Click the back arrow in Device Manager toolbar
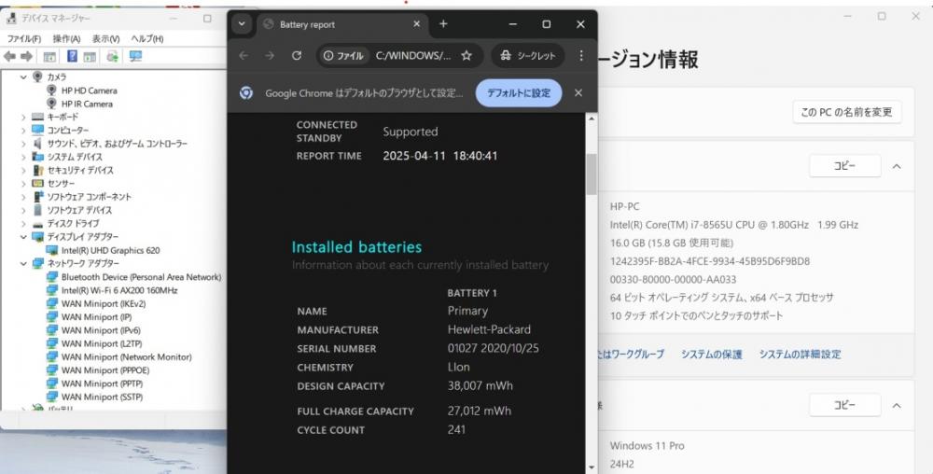The height and width of the screenshot is (474, 933). coord(9,56)
